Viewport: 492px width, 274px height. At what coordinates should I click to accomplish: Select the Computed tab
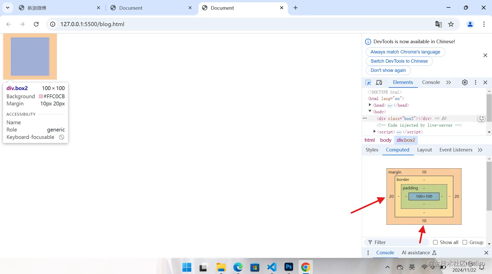click(x=397, y=150)
